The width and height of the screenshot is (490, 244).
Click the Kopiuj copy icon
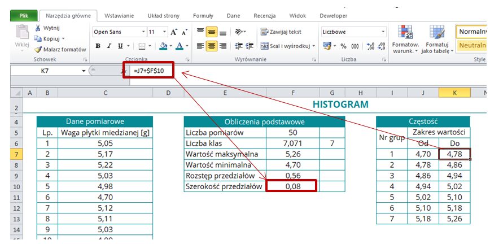[38, 38]
